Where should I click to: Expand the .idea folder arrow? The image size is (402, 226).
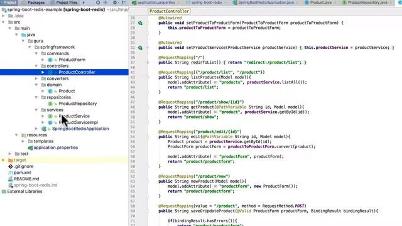click(3, 16)
